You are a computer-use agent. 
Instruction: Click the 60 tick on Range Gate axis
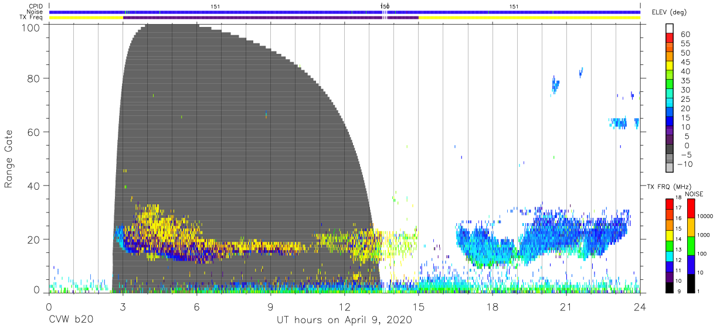[33, 132]
